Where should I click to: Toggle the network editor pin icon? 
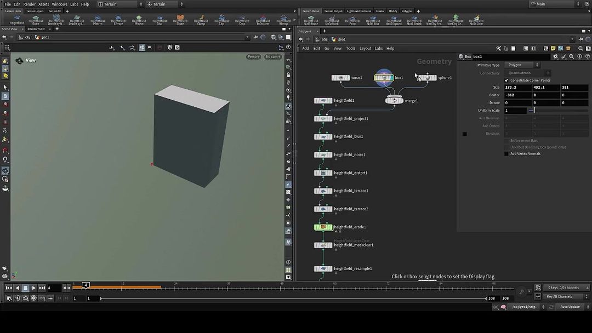(580, 39)
